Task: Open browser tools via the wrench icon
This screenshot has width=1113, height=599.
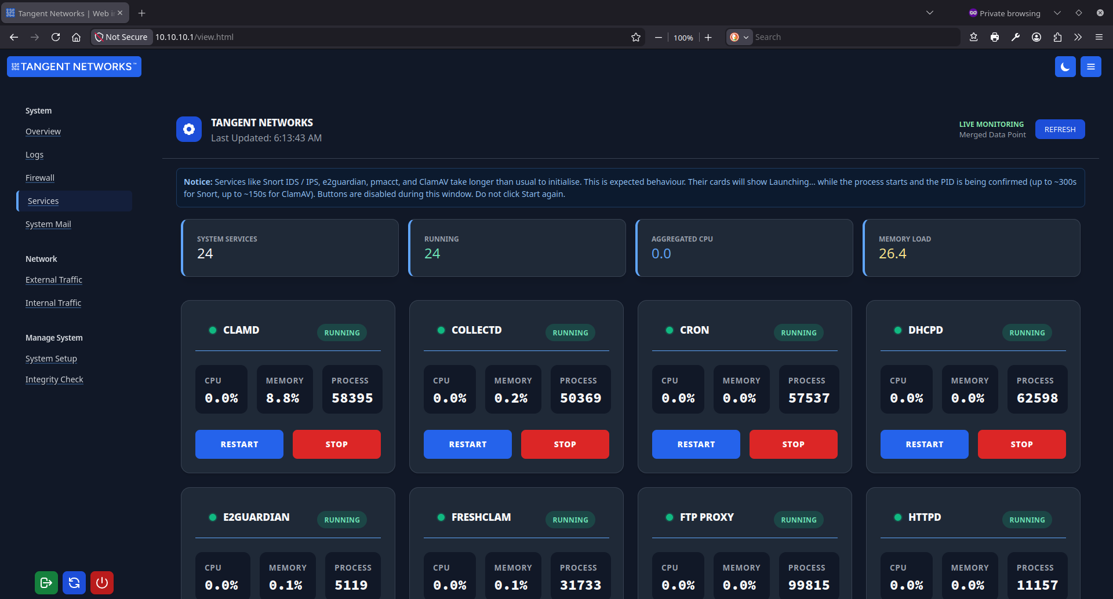Action: pos(1016,36)
